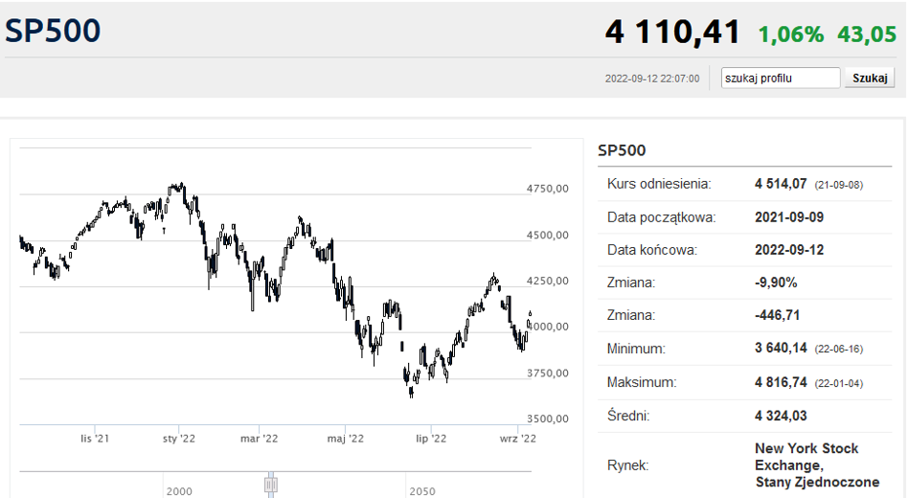Click the Szukaj button

870,78
